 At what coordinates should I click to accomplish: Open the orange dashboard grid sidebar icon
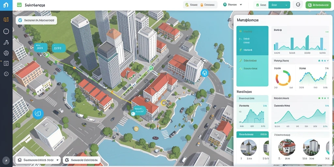[x=6, y=20]
